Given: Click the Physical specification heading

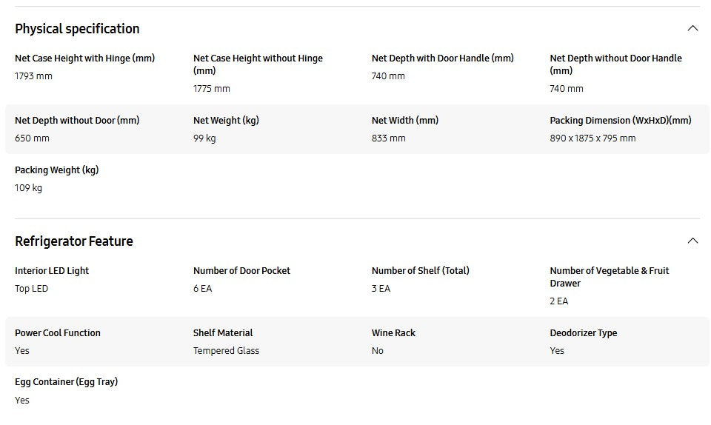Looking at the screenshot, I should click(77, 29).
